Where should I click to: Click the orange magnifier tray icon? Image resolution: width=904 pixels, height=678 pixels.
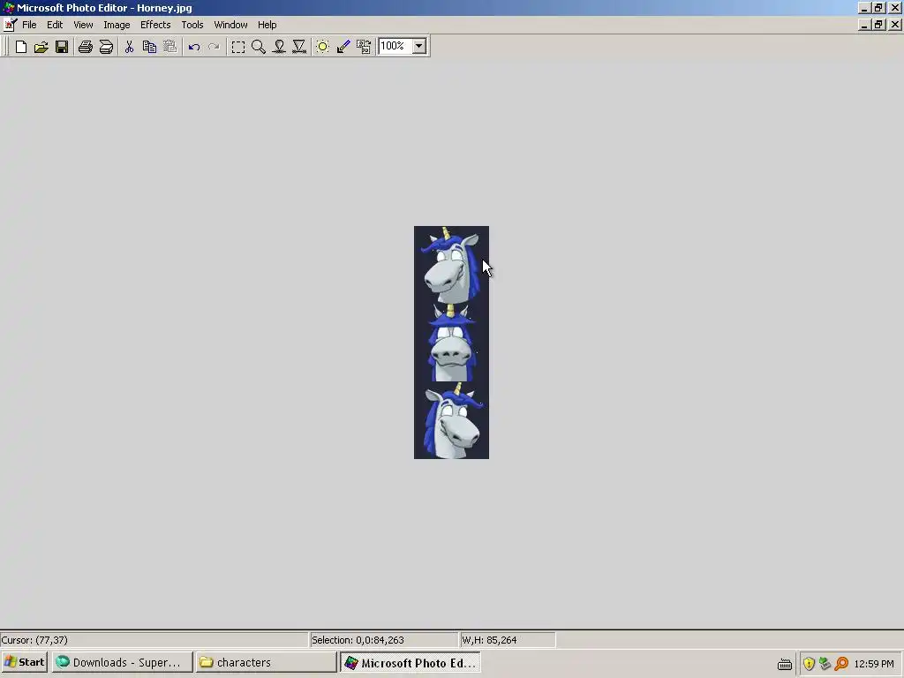841,664
